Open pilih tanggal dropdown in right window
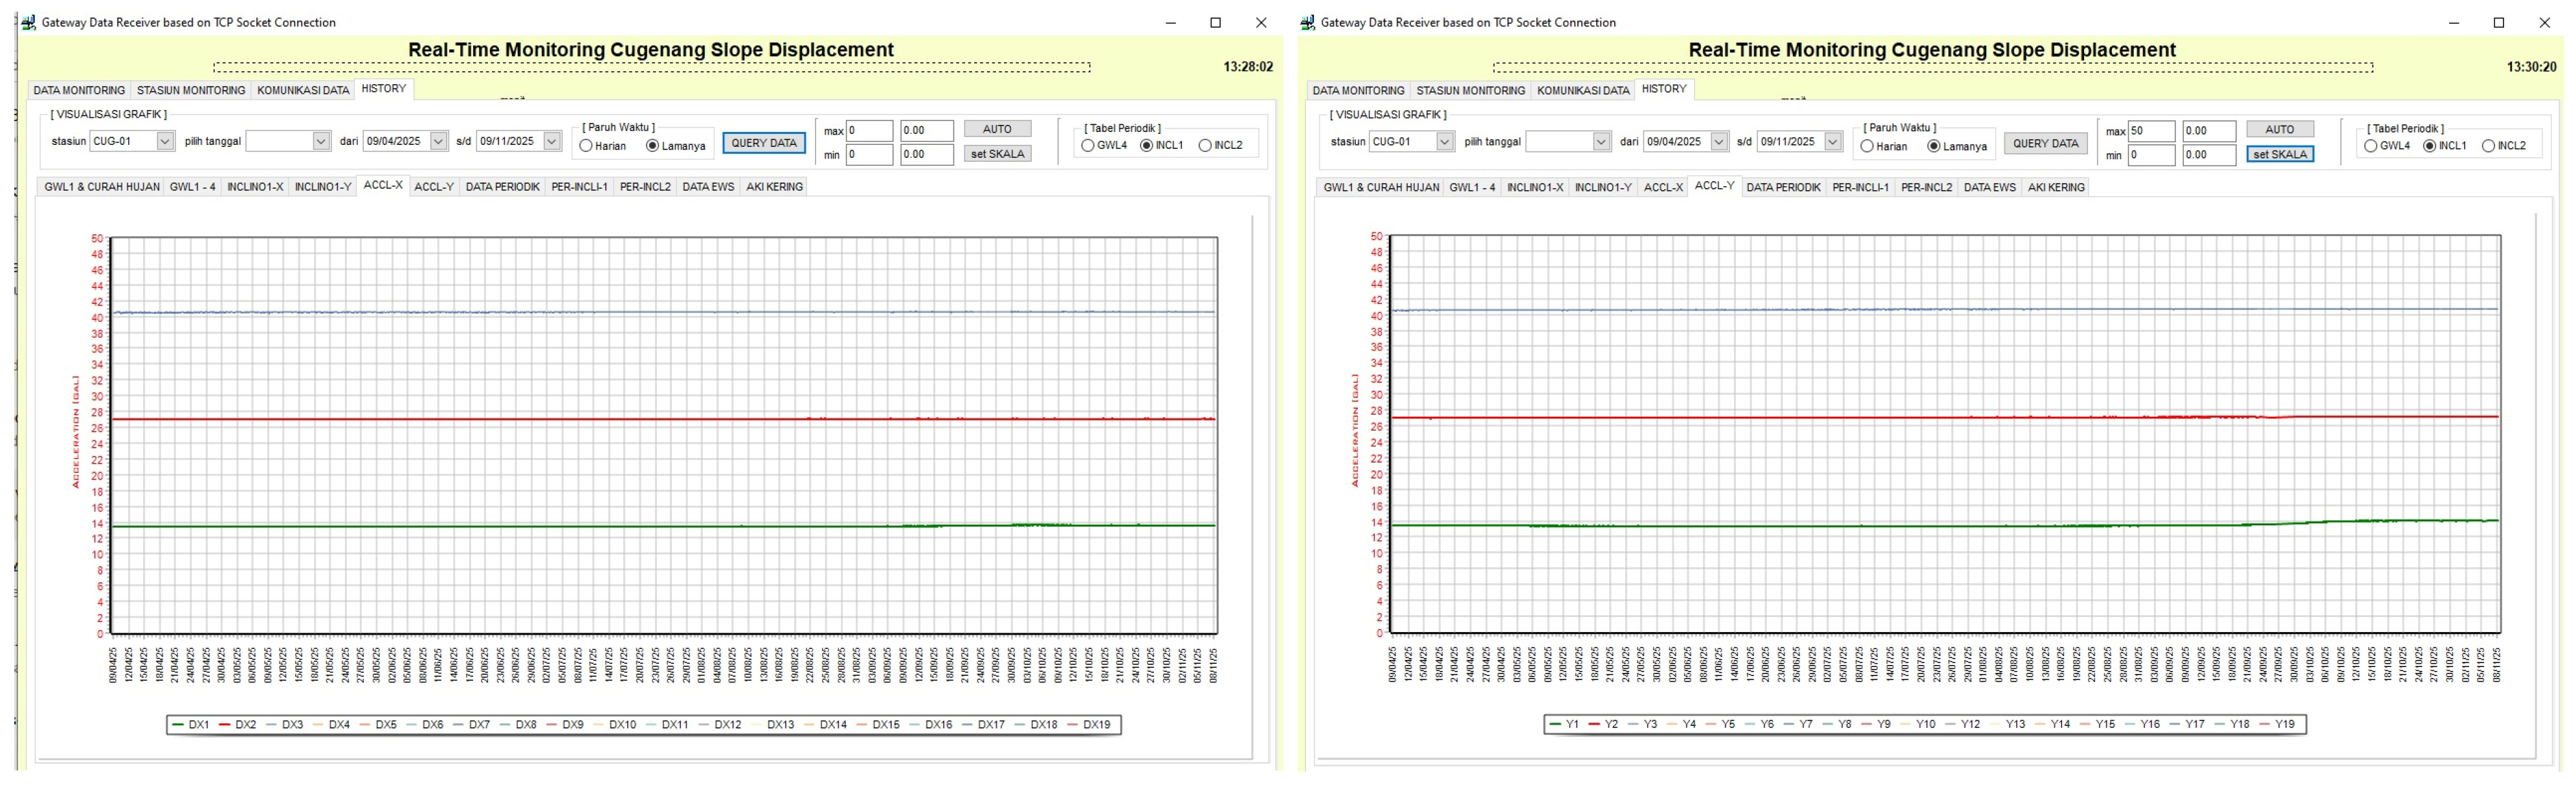Screen dimensions: 2576x786 click(1601, 142)
